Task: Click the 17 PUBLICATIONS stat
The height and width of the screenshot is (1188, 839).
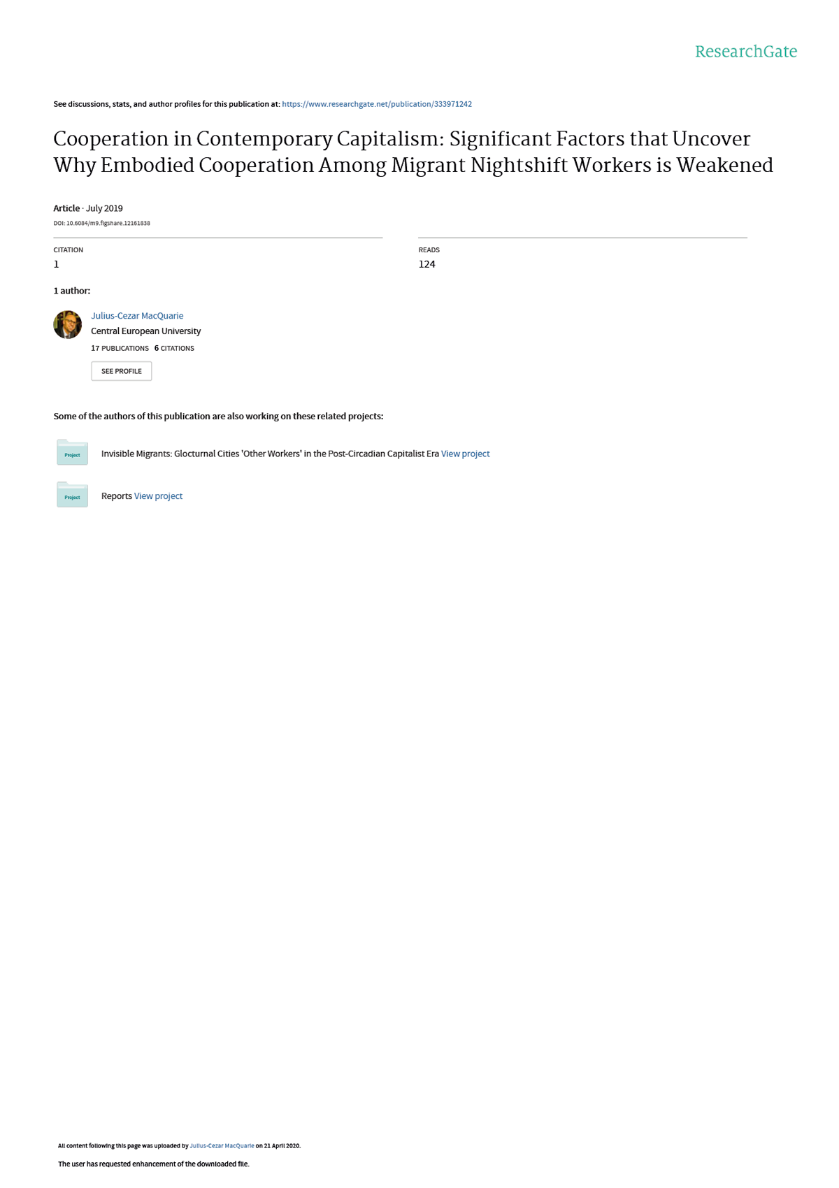Action: click(x=120, y=348)
